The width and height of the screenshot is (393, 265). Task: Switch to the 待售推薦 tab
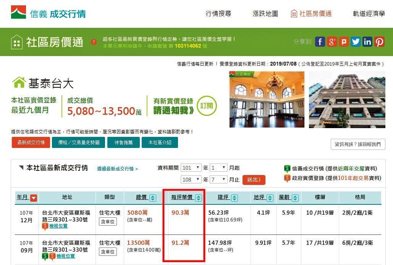click(124, 142)
